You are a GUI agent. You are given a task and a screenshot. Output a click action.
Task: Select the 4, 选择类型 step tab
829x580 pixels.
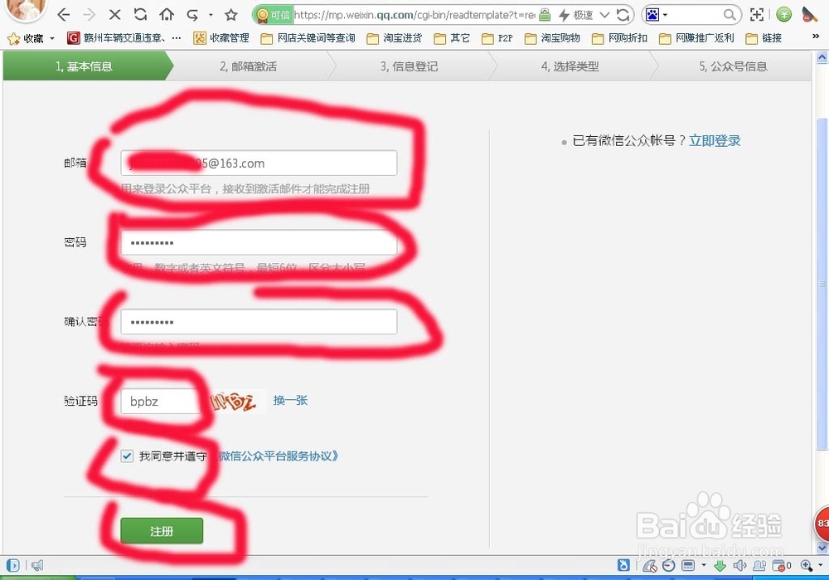570,66
